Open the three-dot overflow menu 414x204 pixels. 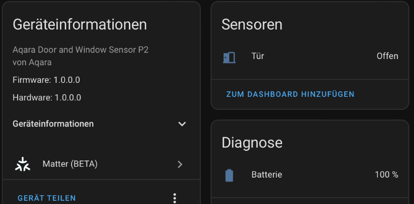(174, 198)
